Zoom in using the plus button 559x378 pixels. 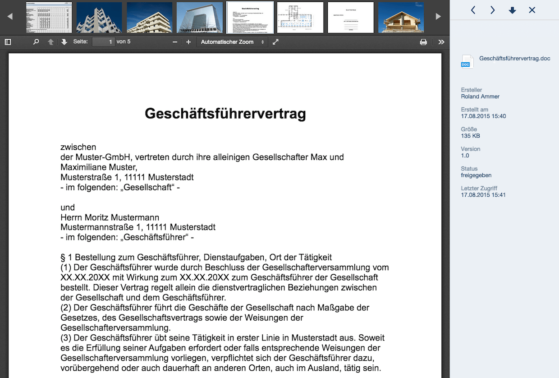pyautogui.click(x=188, y=42)
